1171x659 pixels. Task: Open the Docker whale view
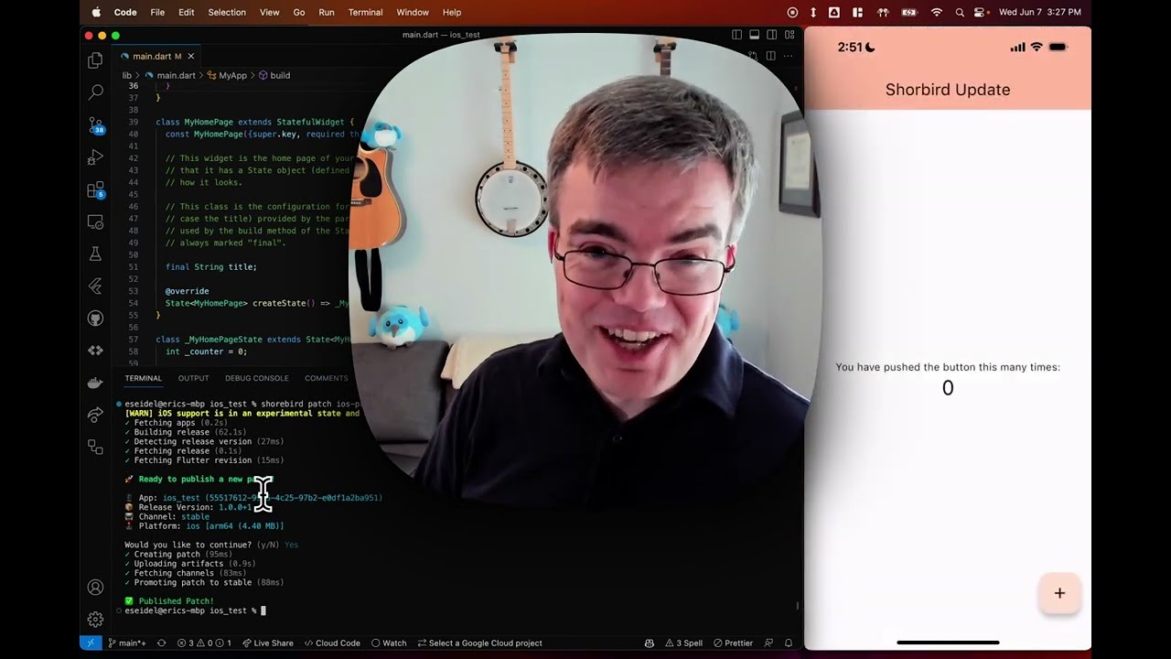(x=95, y=383)
